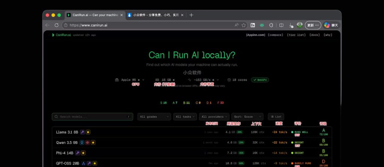Click the CanIRun.ai logo in header
Image resolution: width=384 pixels, height=167 pixels.
pos(61,35)
